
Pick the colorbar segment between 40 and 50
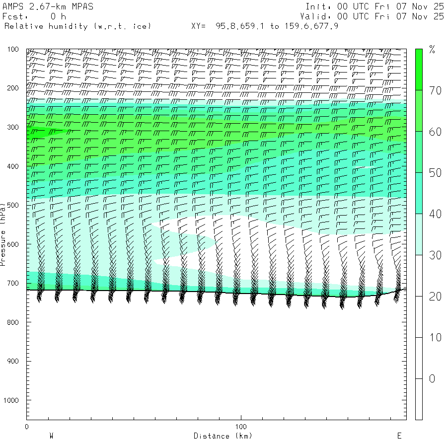click(x=419, y=193)
